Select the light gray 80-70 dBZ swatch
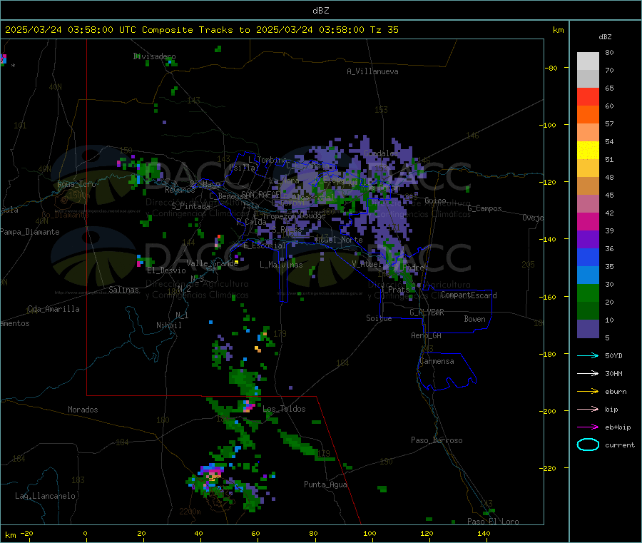642x543 pixels. tap(588, 61)
